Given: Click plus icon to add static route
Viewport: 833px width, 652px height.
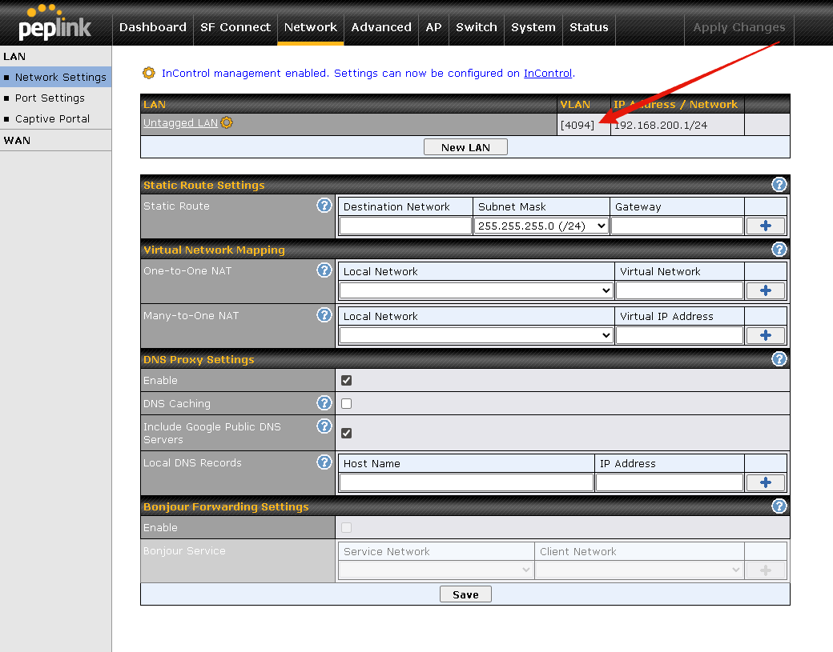Looking at the screenshot, I should pyautogui.click(x=765, y=226).
